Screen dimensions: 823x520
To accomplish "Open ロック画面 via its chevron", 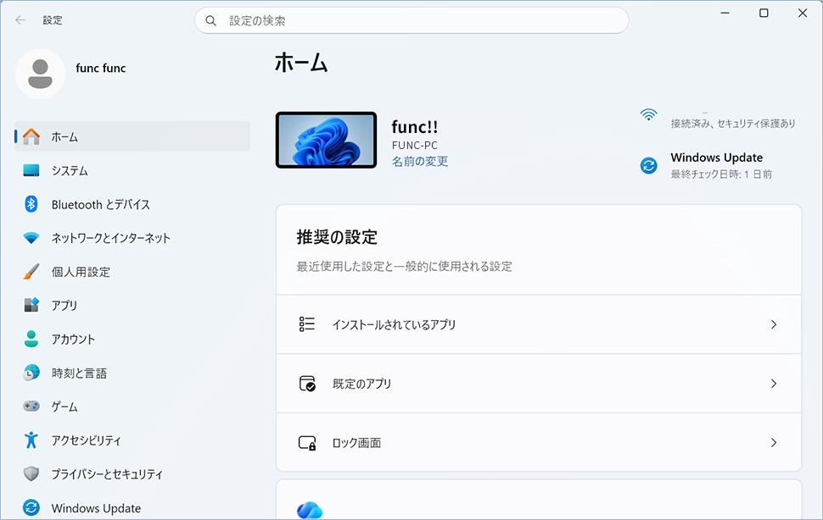I will [774, 443].
